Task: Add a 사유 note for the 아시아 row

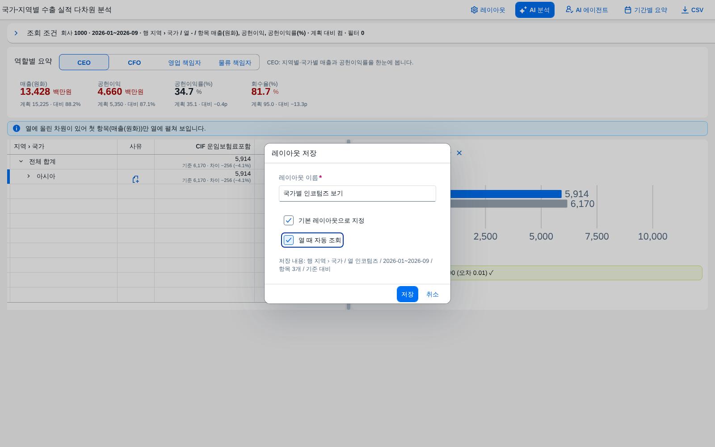Action: point(135,179)
